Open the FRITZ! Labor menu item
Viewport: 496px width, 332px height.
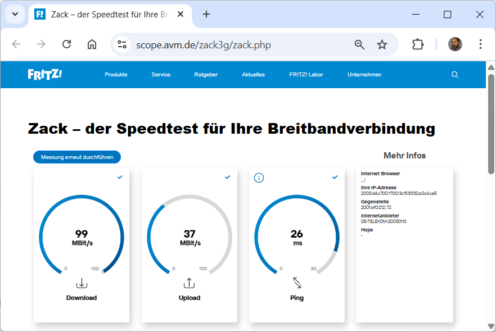point(306,75)
